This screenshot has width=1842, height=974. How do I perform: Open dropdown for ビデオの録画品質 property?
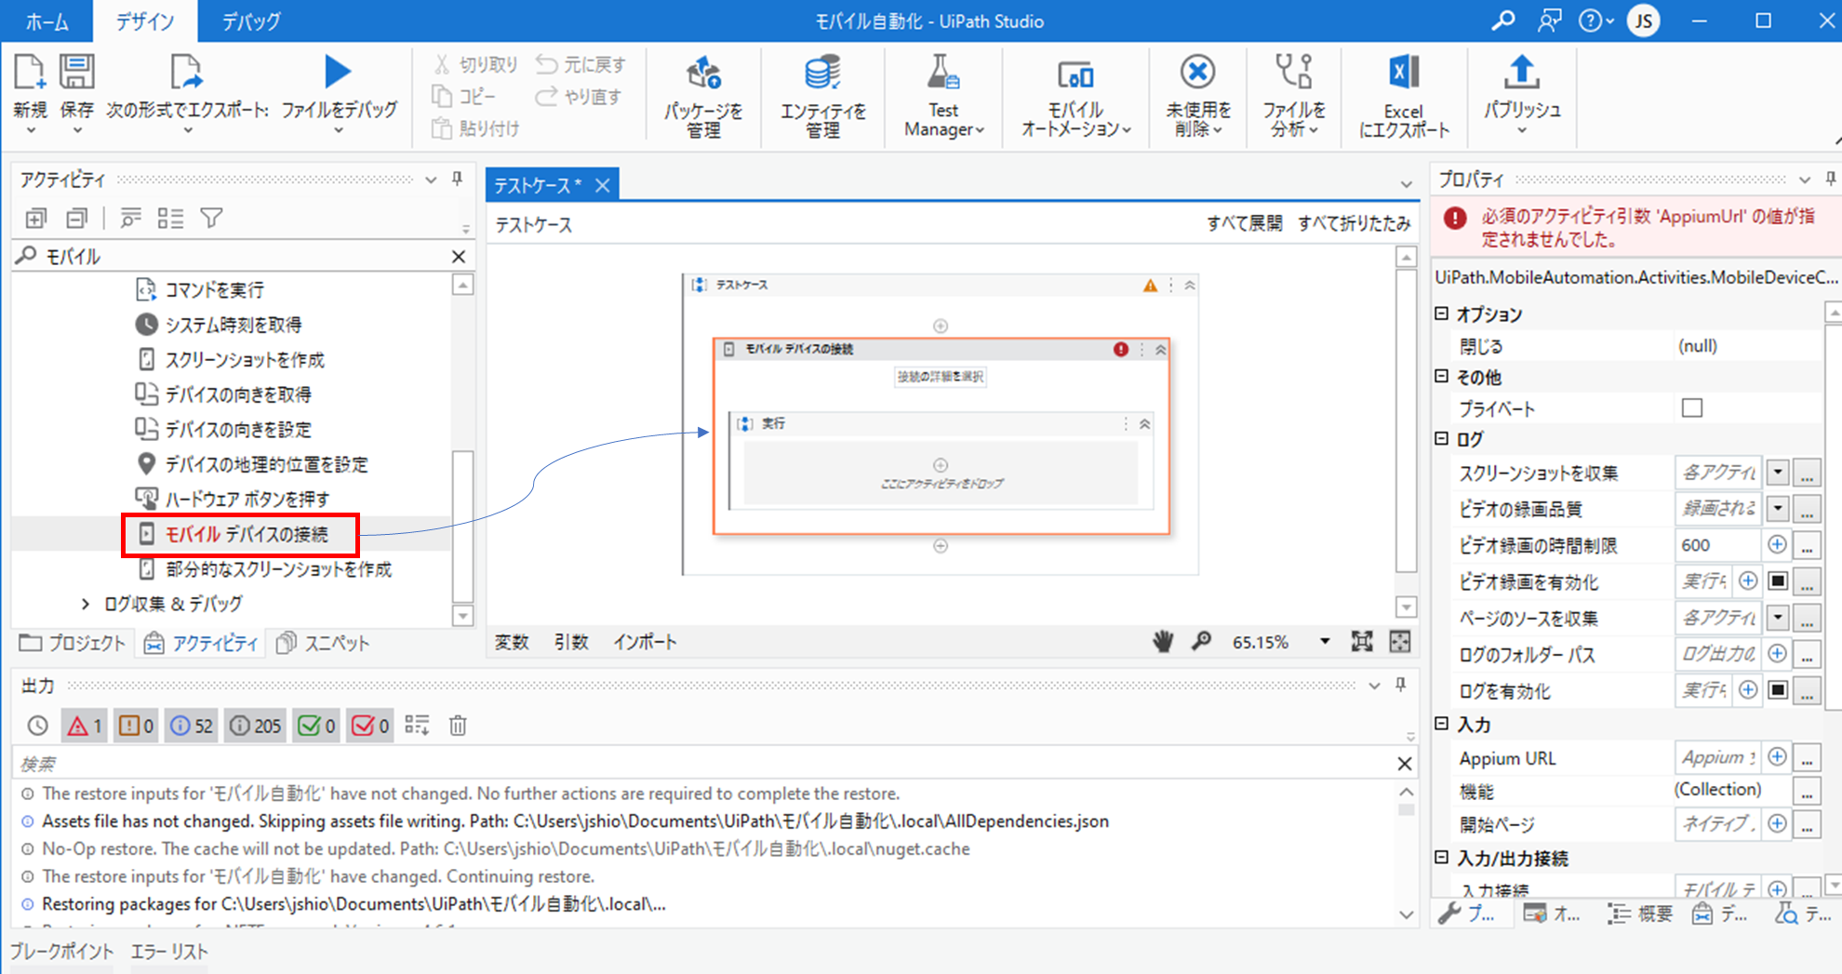(1778, 509)
